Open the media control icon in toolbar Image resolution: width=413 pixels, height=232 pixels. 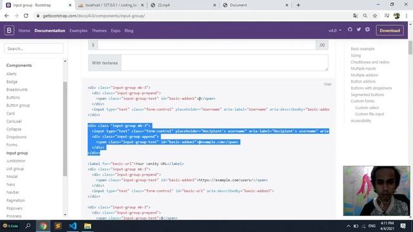click(387, 15)
